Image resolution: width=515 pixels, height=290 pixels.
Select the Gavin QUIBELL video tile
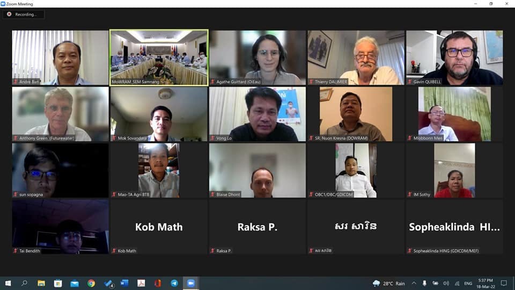(x=454, y=57)
